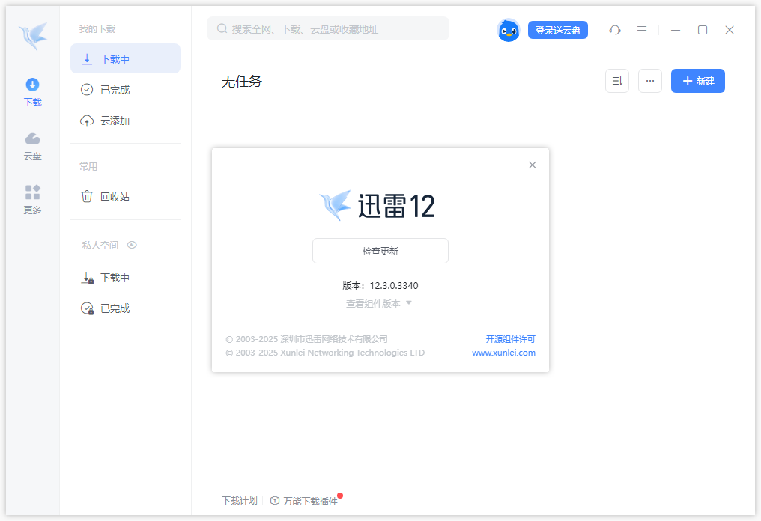The width and height of the screenshot is (761, 521).
Task: Focus the search box 搜索全网、下载、云盘
Action: [x=328, y=29]
